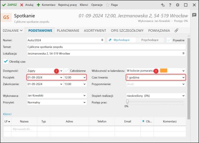Open the Lokalizacja field list icon

click(183, 53)
